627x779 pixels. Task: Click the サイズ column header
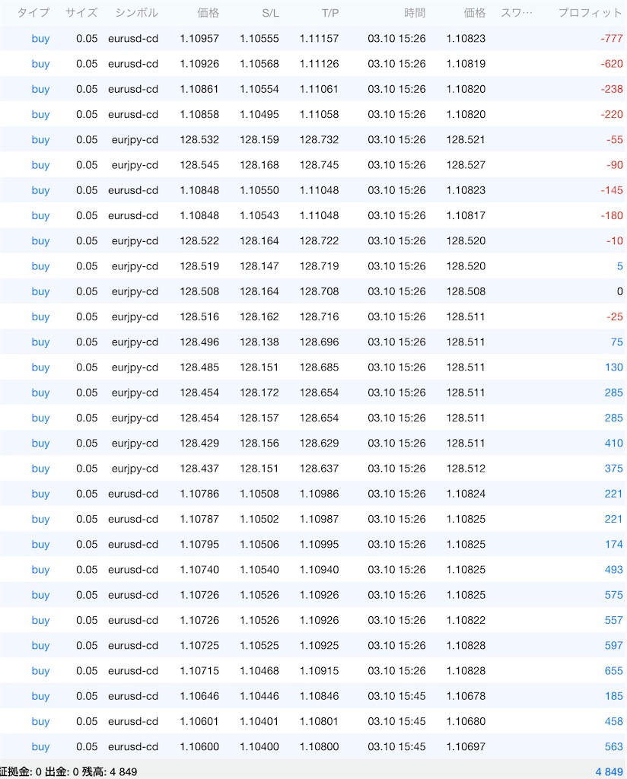click(81, 12)
